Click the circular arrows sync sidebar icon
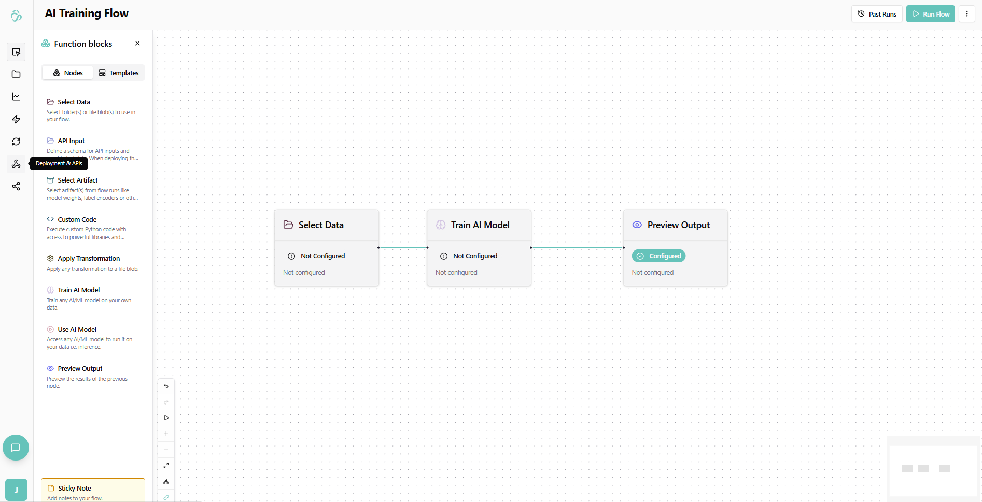 pos(16,142)
